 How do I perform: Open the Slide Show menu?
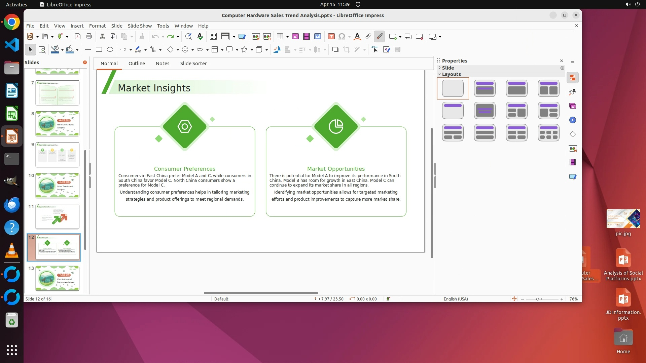pyautogui.click(x=140, y=26)
